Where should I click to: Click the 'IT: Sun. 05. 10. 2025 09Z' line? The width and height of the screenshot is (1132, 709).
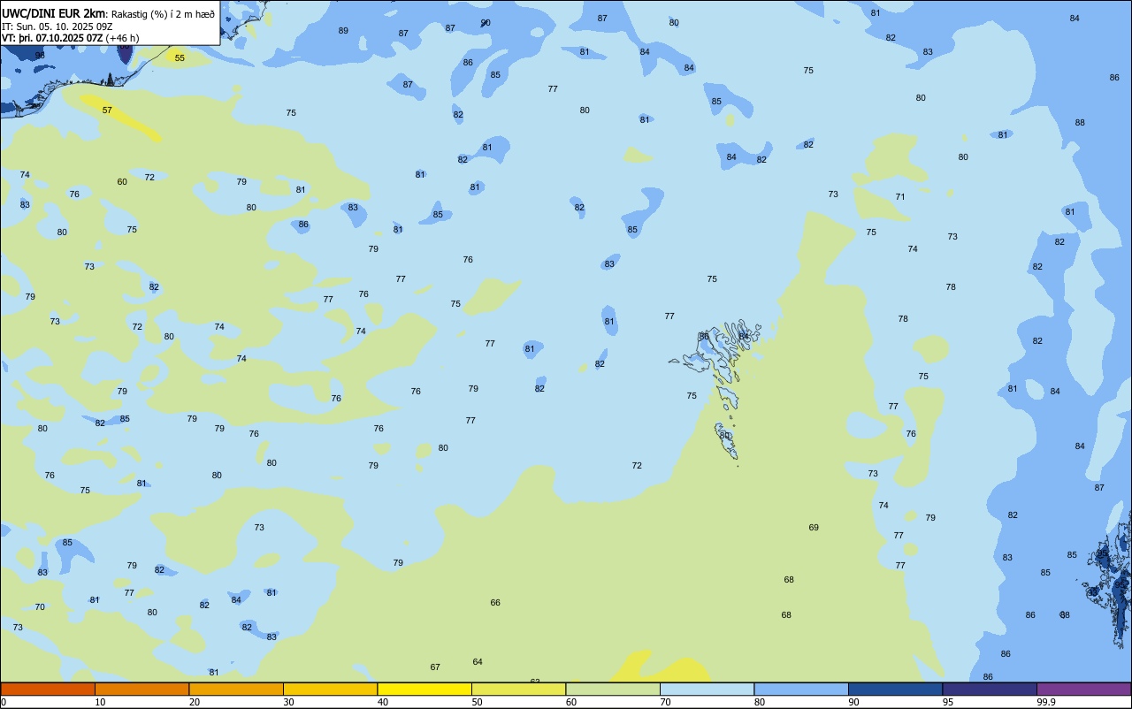(x=57, y=26)
